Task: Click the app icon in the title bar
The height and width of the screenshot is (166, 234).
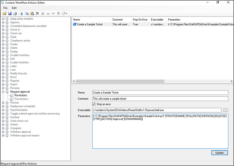Action: [3, 3]
